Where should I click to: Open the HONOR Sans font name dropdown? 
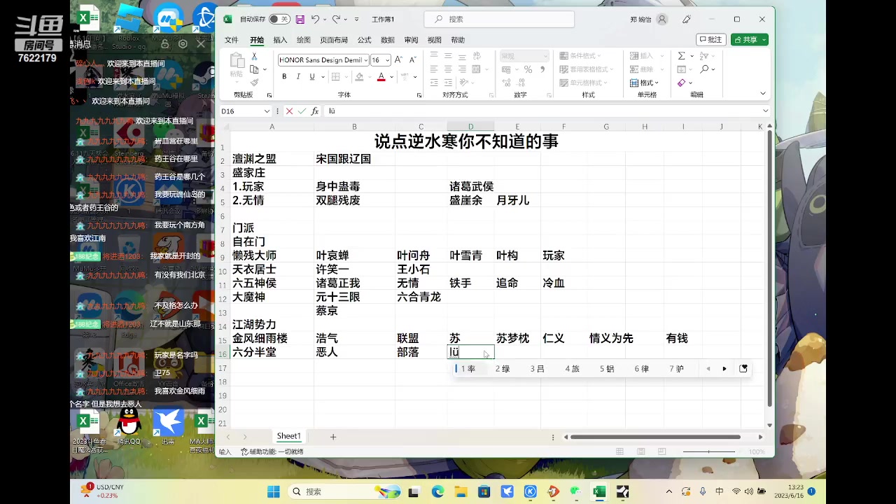(x=367, y=59)
